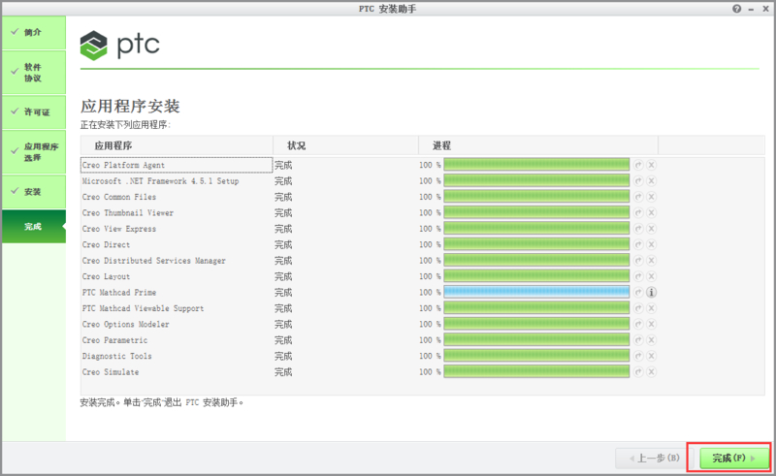Click the cancel X icon for Creo Parametric
The width and height of the screenshot is (776, 476).
652,340
